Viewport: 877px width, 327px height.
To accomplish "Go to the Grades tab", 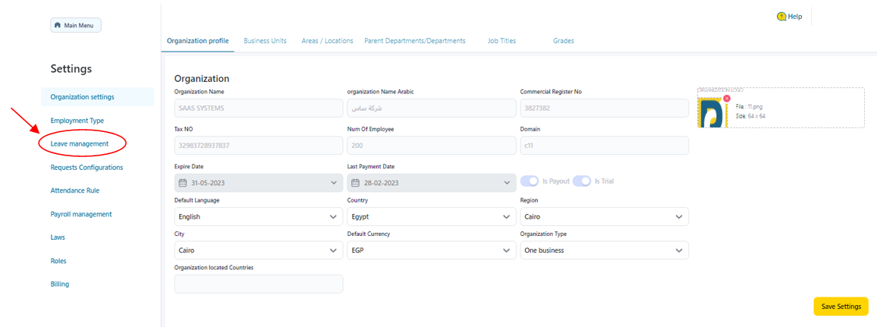I will click(563, 41).
